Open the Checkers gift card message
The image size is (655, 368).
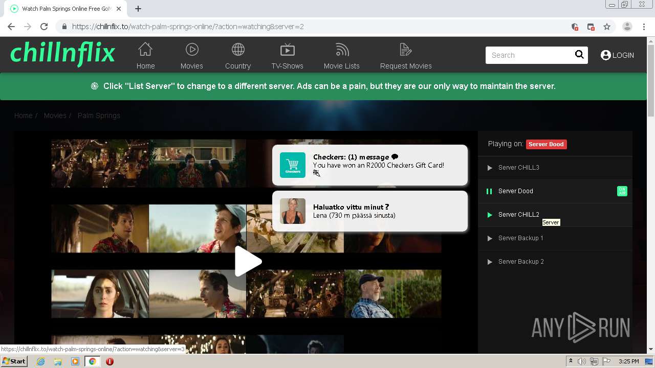click(370, 165)
